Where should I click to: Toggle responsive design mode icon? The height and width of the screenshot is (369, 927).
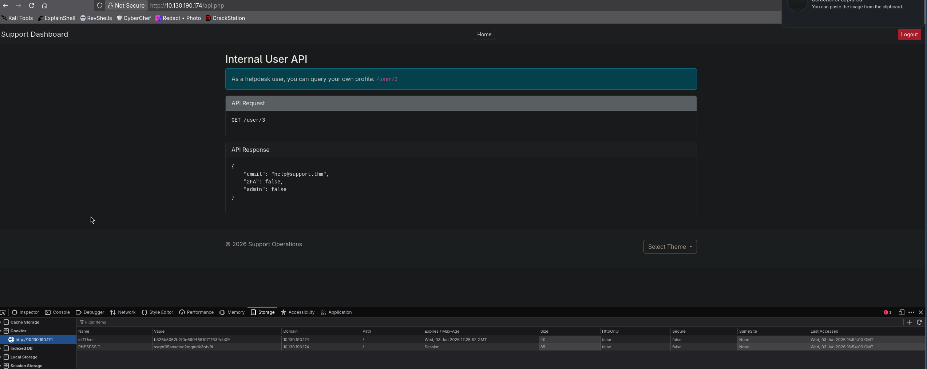pos(902,312)
